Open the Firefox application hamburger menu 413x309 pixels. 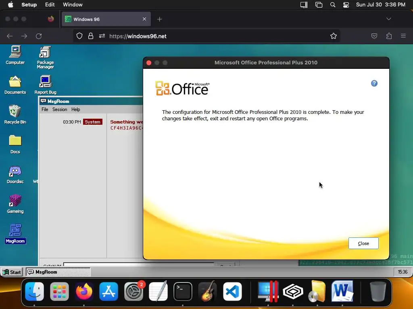[x=403, y=36]
